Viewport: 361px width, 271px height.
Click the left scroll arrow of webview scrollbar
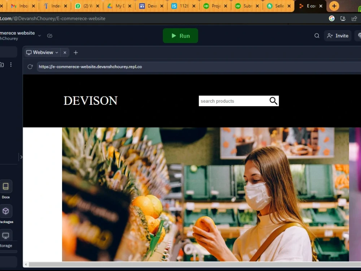click(26, 264)
